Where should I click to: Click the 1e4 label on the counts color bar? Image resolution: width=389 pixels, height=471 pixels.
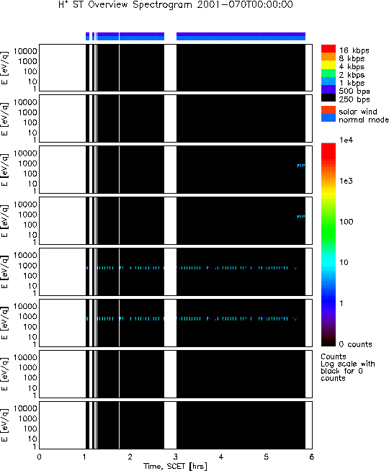[x=346, y=140]
